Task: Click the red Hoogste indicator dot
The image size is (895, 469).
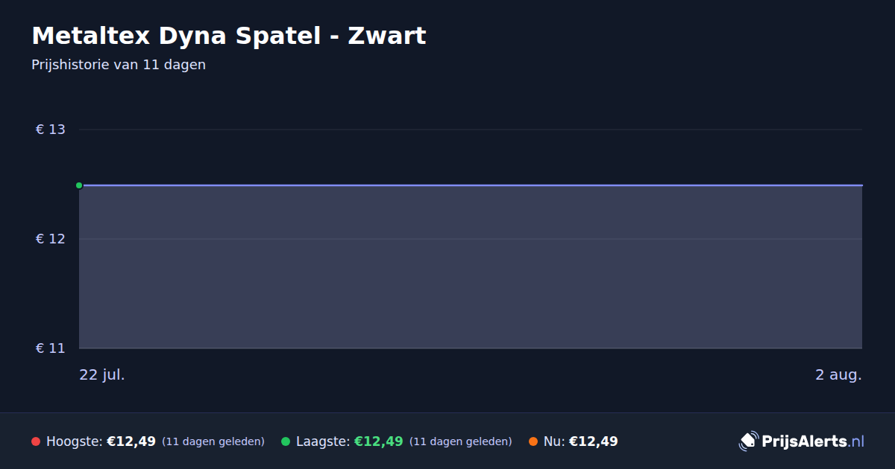Action: tap(36, 441)
